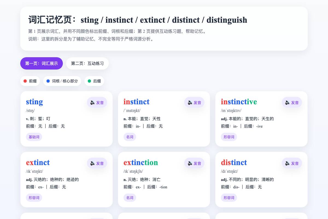The height and width of the screenshot is (219, 328).
Task: Play pronunciation for the word extinct
Action: [x=97, y=163]
